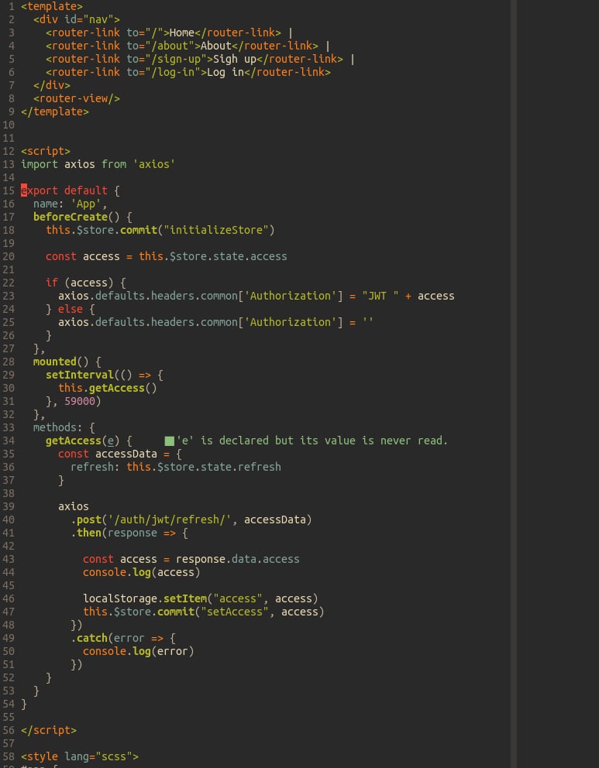Click the "initializeStore" string
The height and width of the screenshot is (768, 599).
click(215, 230)
